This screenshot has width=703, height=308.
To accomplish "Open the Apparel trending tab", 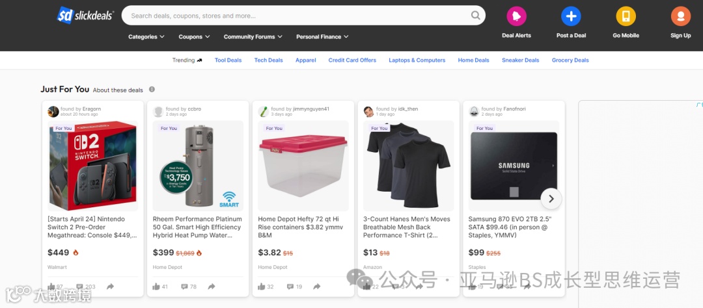I will click(306, 60).
